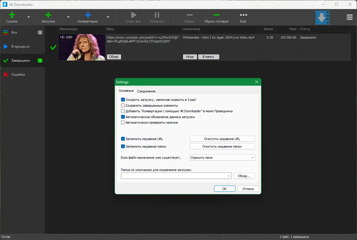Click the green plus Загрузка icon
Screen dimensions: 357x240
pos(48,15)
